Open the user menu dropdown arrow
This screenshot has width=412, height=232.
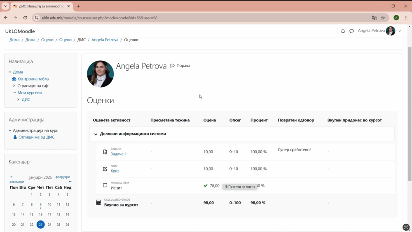tap(400, 31)
